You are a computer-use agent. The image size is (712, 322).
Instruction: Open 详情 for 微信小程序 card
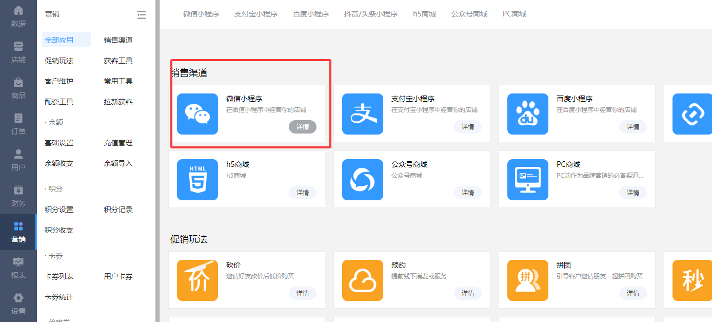coord(303,127)
